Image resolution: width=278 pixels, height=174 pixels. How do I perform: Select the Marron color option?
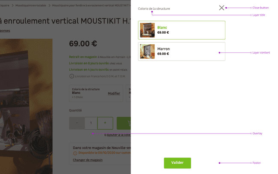[x=181, y=51]
